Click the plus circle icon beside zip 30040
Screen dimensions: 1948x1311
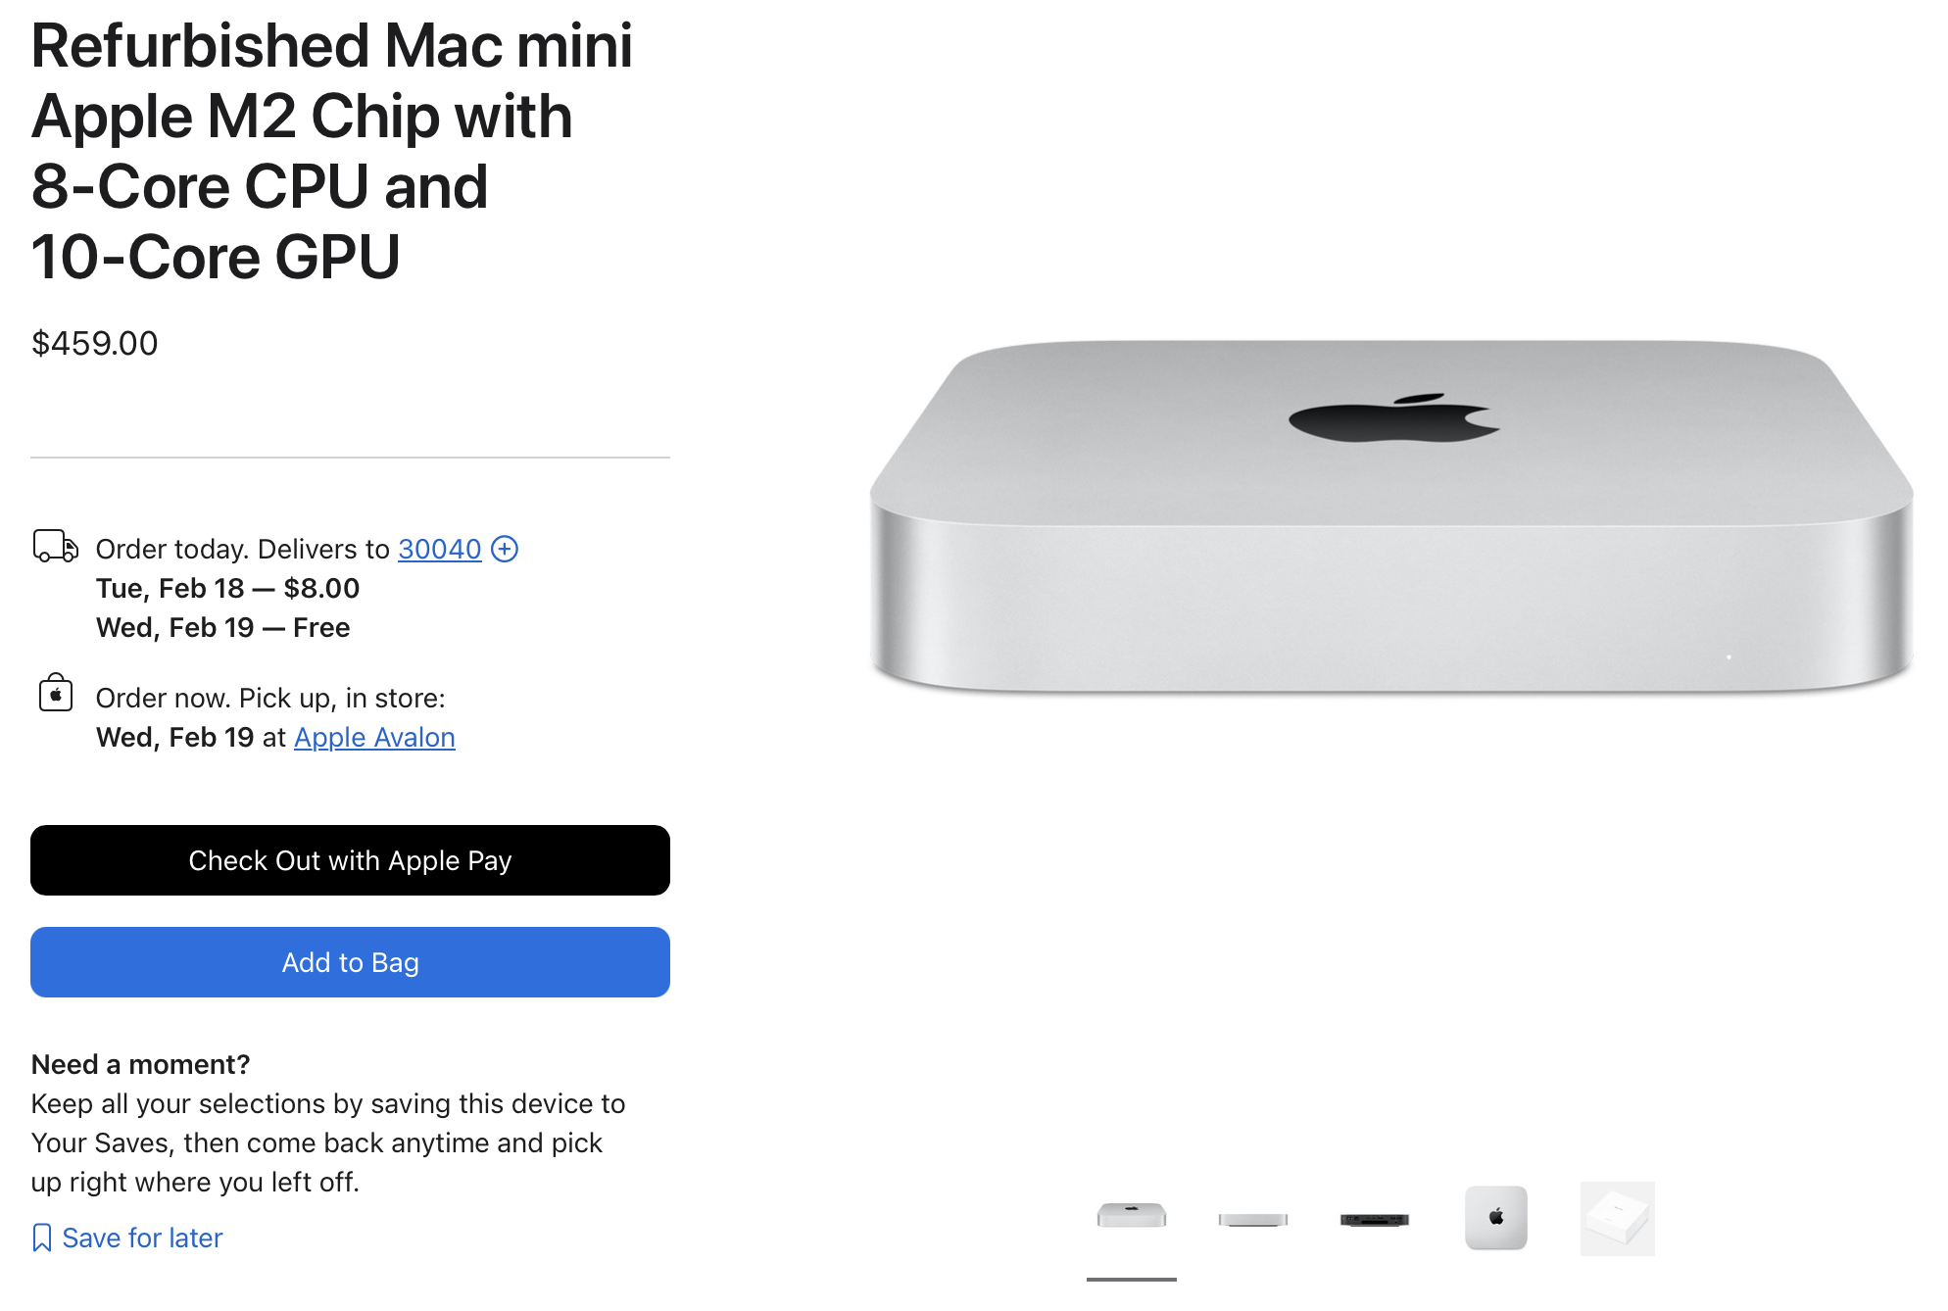pos(505,549)
